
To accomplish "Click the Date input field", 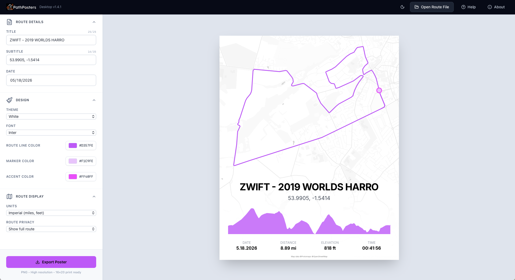I will tap(51, 80).
